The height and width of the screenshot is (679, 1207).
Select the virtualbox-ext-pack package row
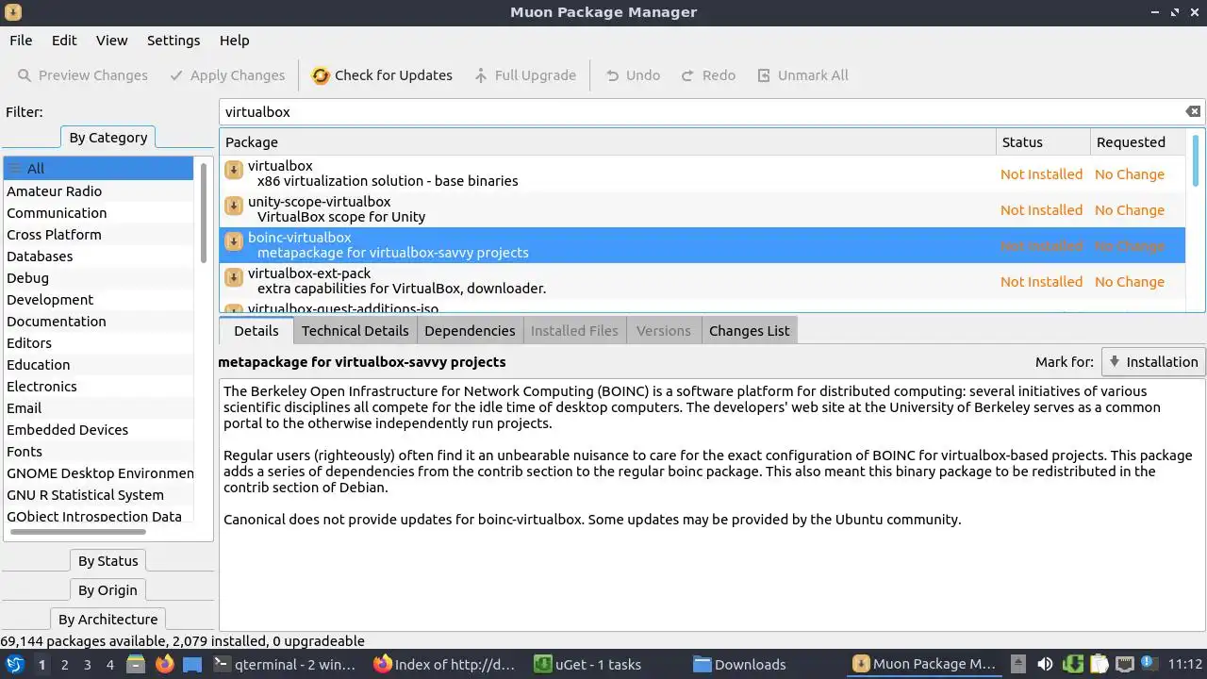(703, 281)
